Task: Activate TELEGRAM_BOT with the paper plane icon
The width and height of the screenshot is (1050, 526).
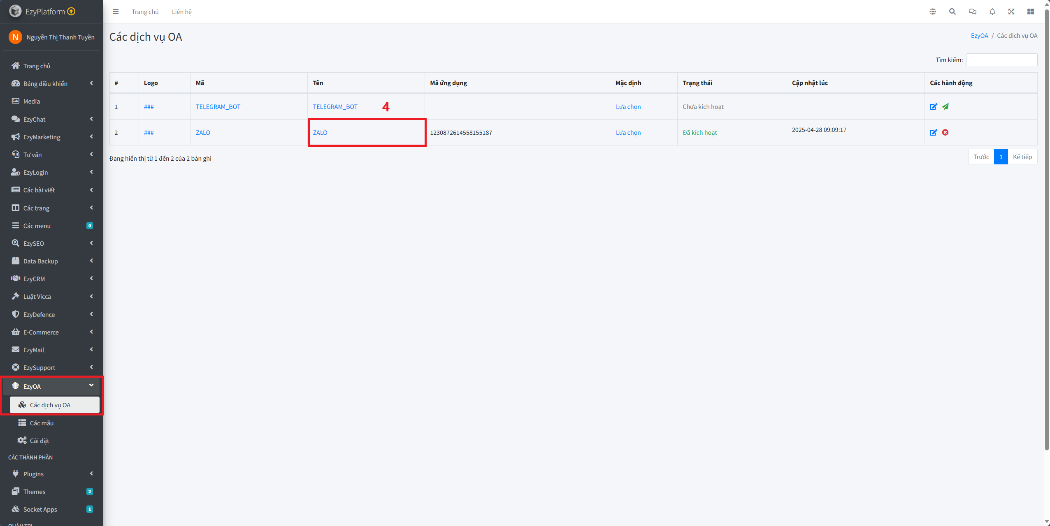Action: 945,106
